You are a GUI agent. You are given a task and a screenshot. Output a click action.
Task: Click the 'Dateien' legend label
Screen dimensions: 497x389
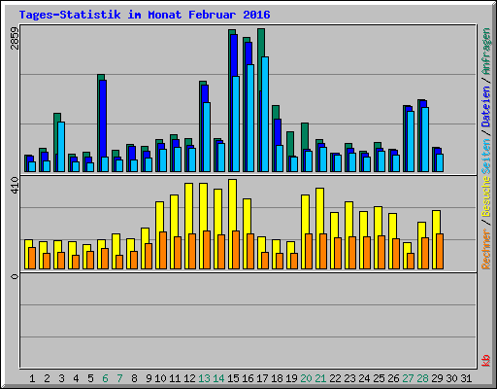pos(486,106)
